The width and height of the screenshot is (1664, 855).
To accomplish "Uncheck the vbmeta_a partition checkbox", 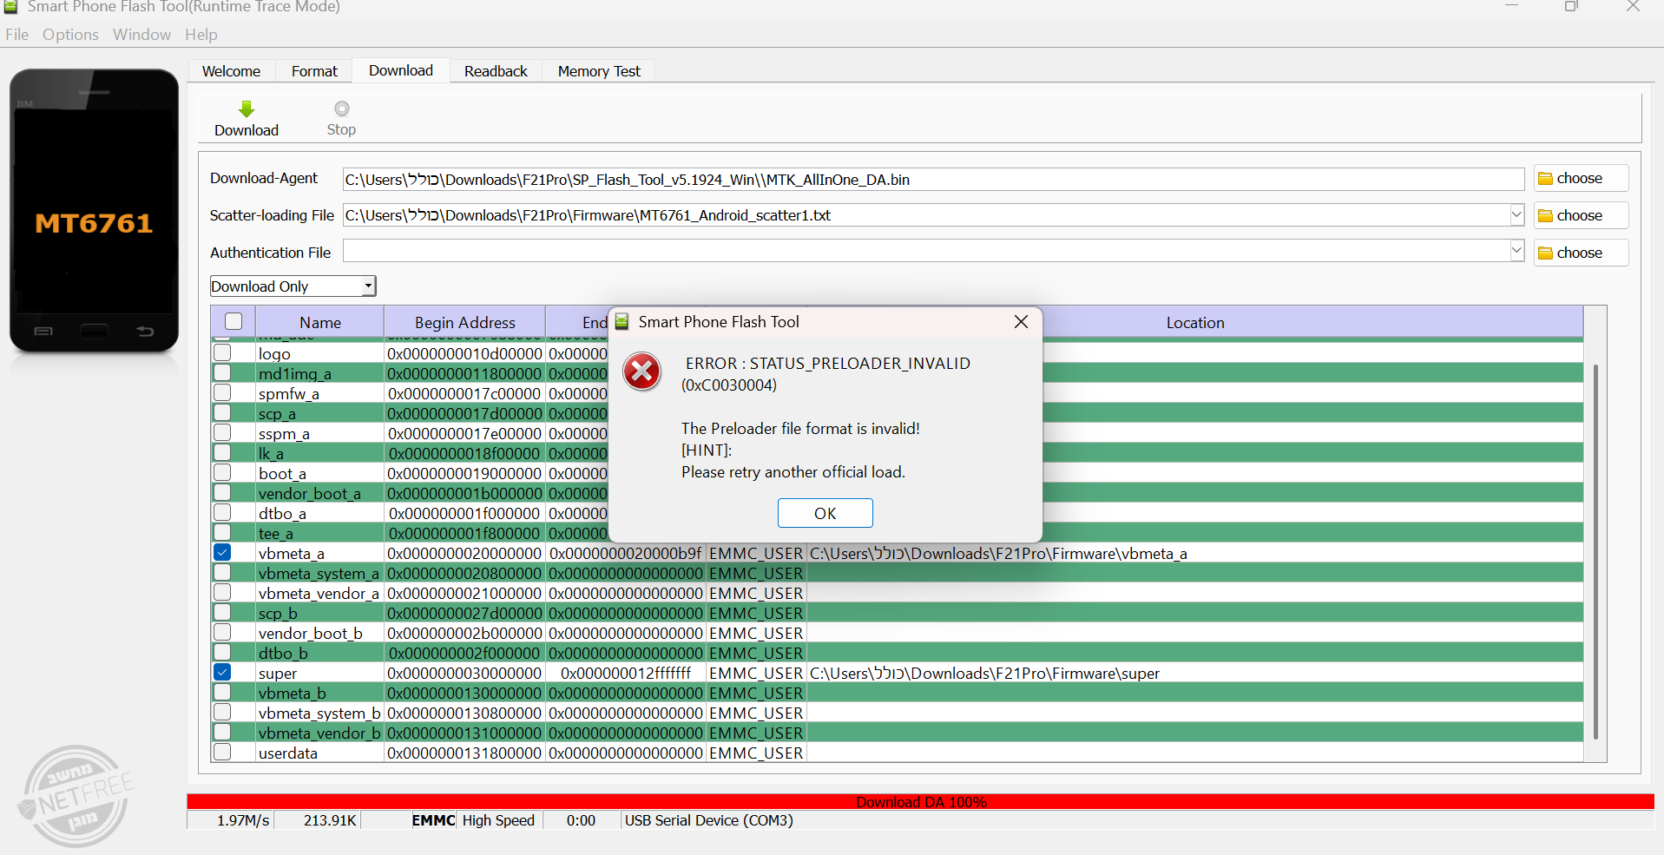I will tap(223, 553).
